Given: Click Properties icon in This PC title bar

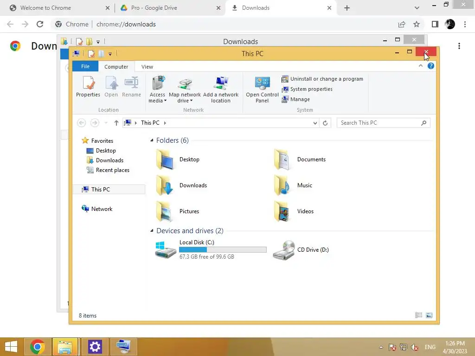Looking at the screenshot, I should 91,54.
